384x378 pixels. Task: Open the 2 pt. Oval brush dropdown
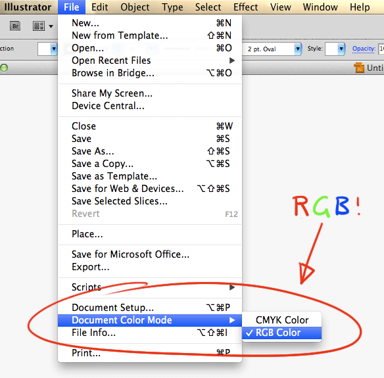tap(298, 49)
